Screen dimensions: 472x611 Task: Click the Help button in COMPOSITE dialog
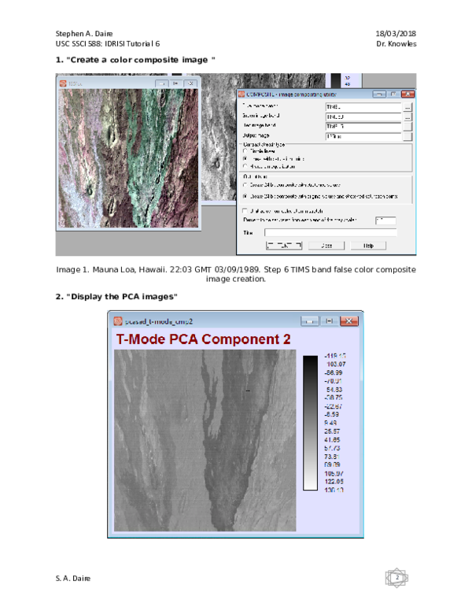click(x=367, y=246)
